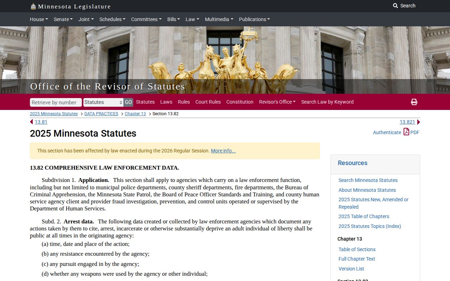Click the right arrow after 13.821
450x281 pixels.
point(418,122)
